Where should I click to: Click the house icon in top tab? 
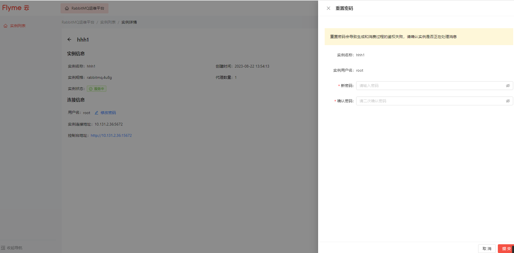(67, 8)
